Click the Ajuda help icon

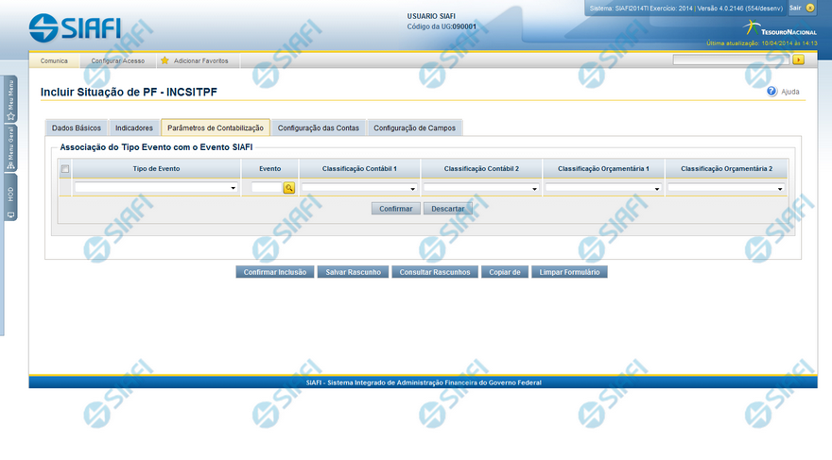click(771, 92)
